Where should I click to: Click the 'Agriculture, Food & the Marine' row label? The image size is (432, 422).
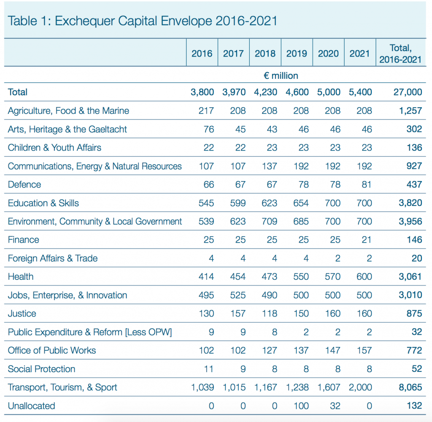point(68,111)
